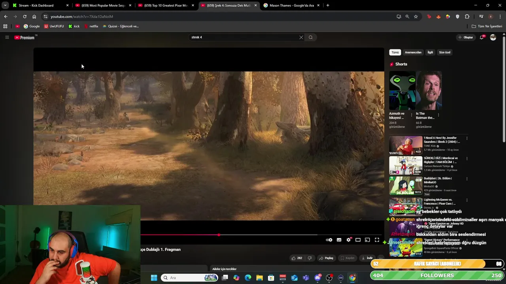
Task: Open the netflix bookmark
Action: (x=91, y=26)
